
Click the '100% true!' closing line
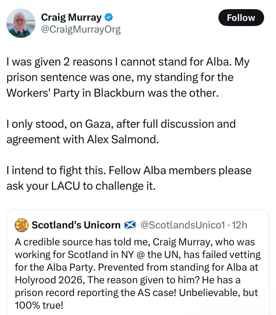[39, 305]
